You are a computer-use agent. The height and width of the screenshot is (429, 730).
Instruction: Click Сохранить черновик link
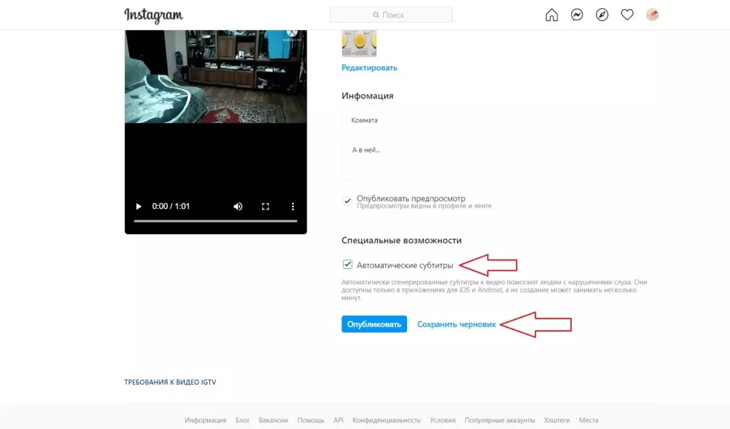(x=456, y=324)
